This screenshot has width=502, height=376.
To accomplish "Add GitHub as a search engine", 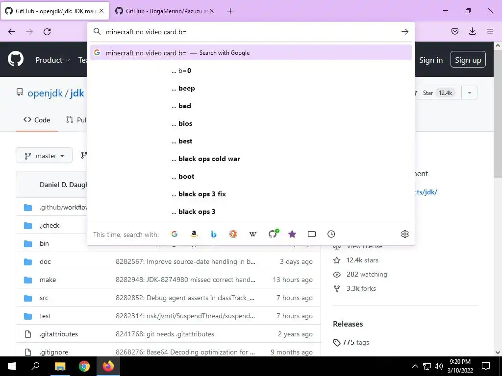I will pos(273,234).
